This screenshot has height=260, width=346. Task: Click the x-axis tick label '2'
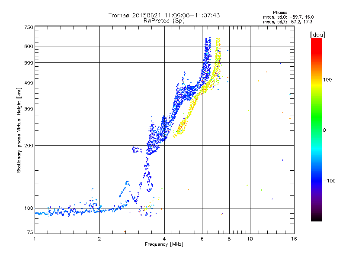pyautogui.click(x=99, y=239)
